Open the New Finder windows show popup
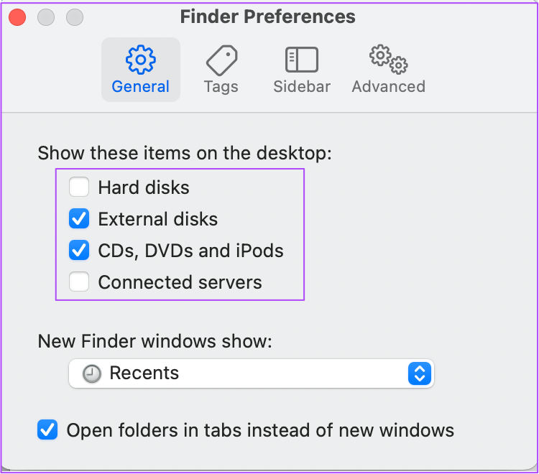The height and width of the screenshot is (474, 539). 252,373
